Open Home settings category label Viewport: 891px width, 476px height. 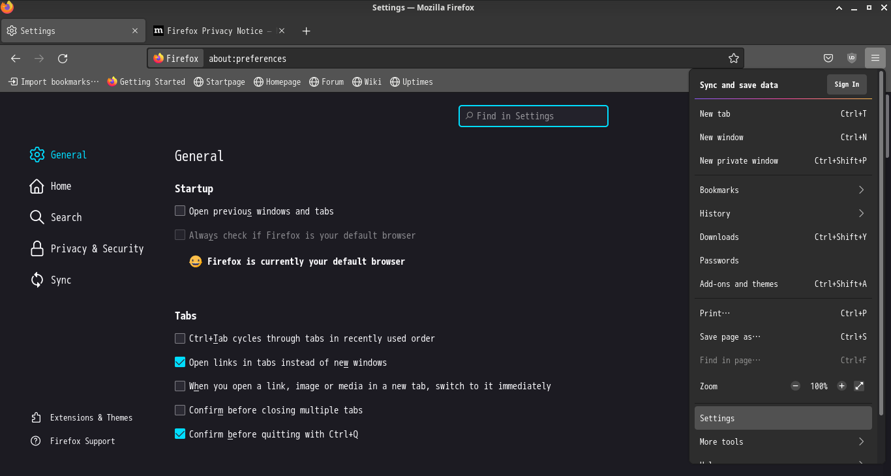61,186
